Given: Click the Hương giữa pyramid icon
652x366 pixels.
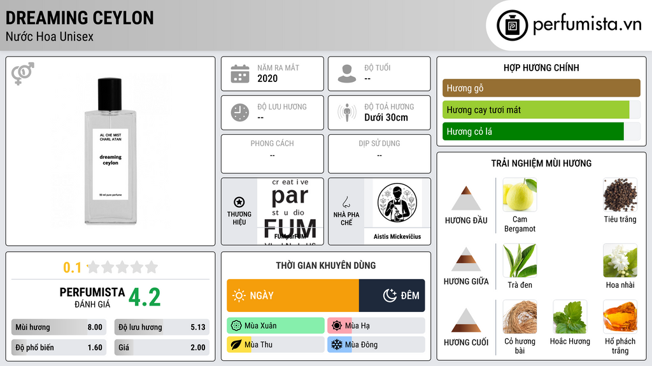Looking at the screenshot, I should (466, 259).
